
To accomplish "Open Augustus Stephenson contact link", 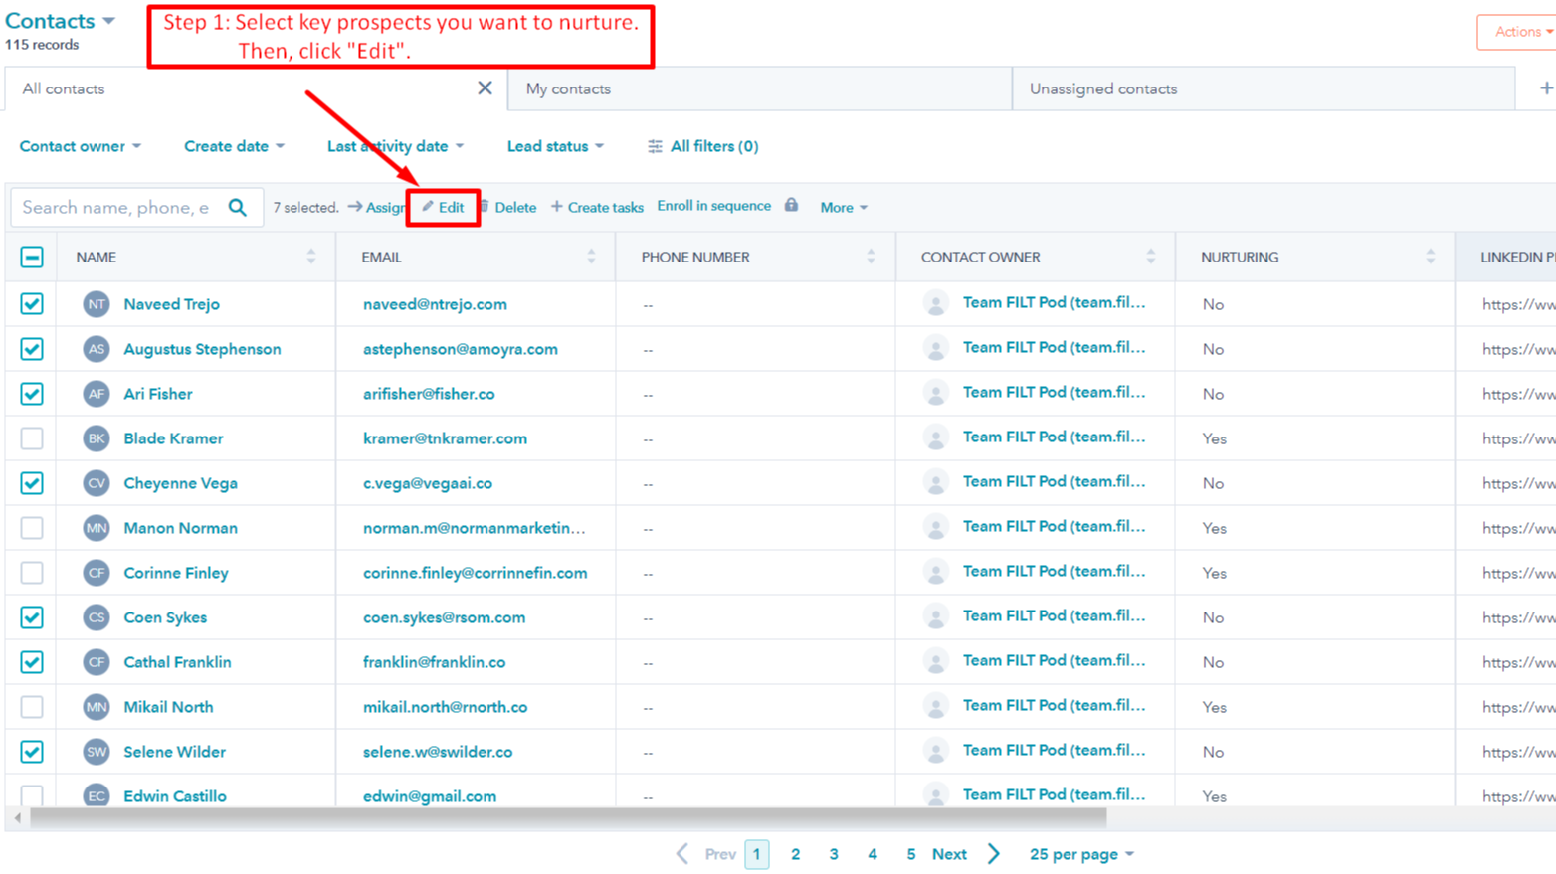I will (202, 349).
